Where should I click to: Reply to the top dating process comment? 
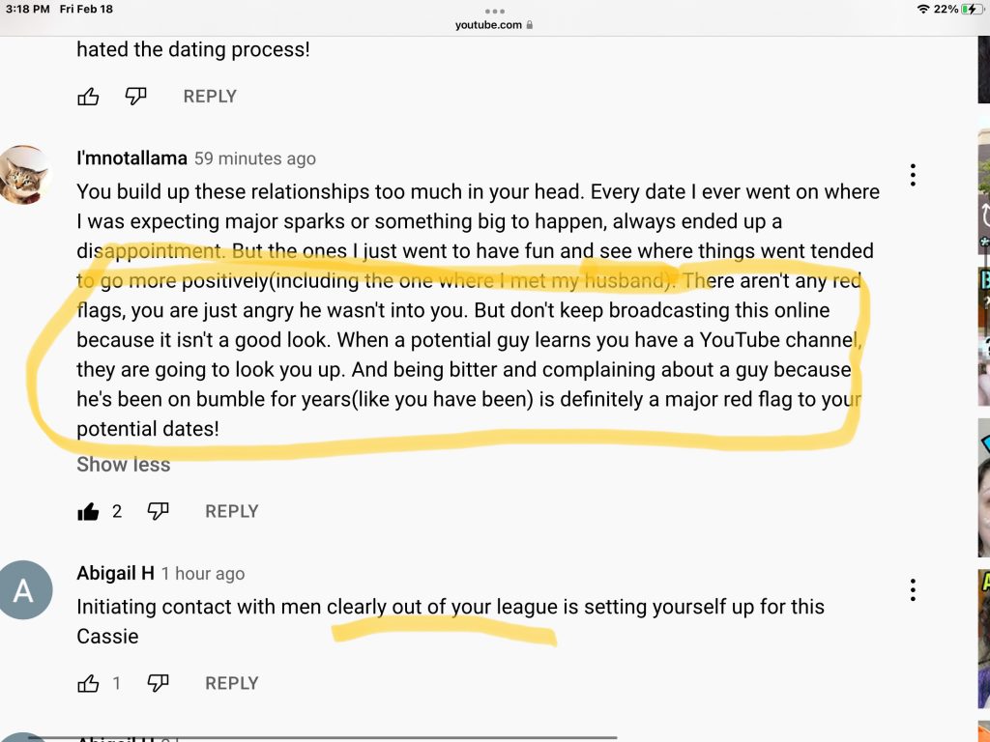point(210,97)
